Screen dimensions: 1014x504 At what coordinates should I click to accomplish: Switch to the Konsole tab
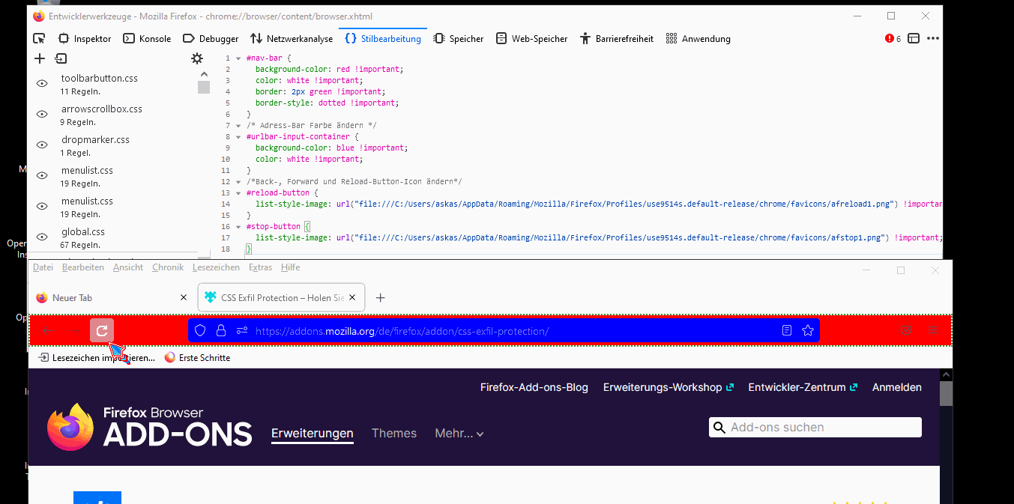pos(148,39)
